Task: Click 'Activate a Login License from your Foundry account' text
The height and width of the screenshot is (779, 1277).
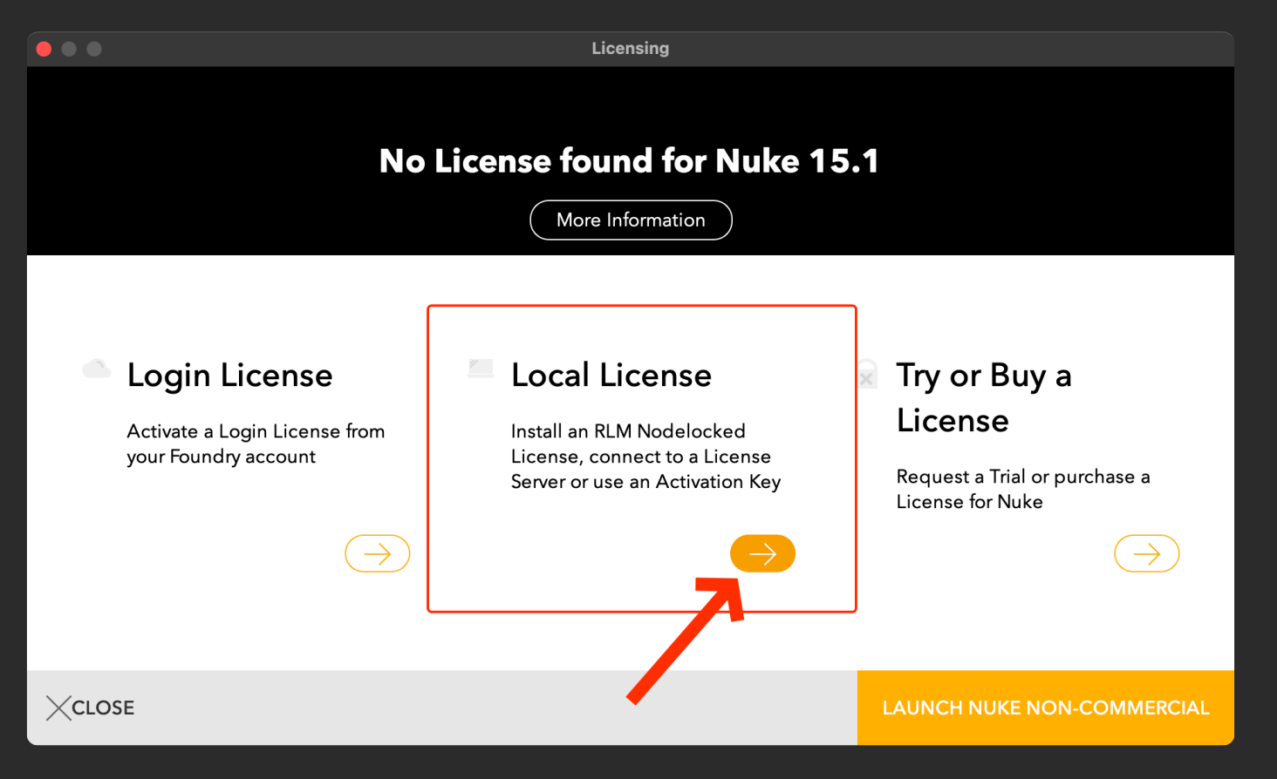Action: pos(256,444)
